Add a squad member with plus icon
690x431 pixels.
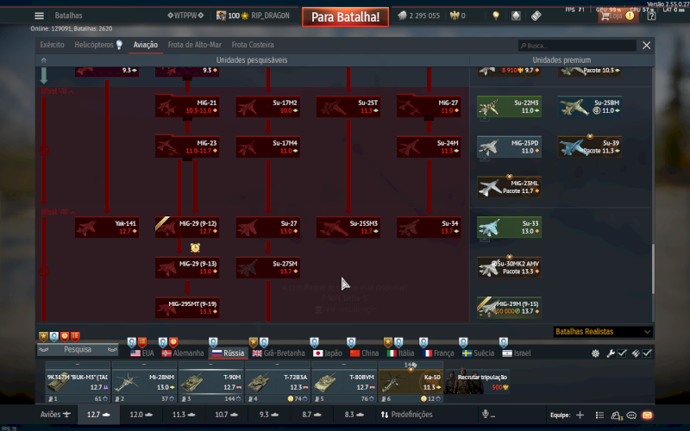click(580, 415)
